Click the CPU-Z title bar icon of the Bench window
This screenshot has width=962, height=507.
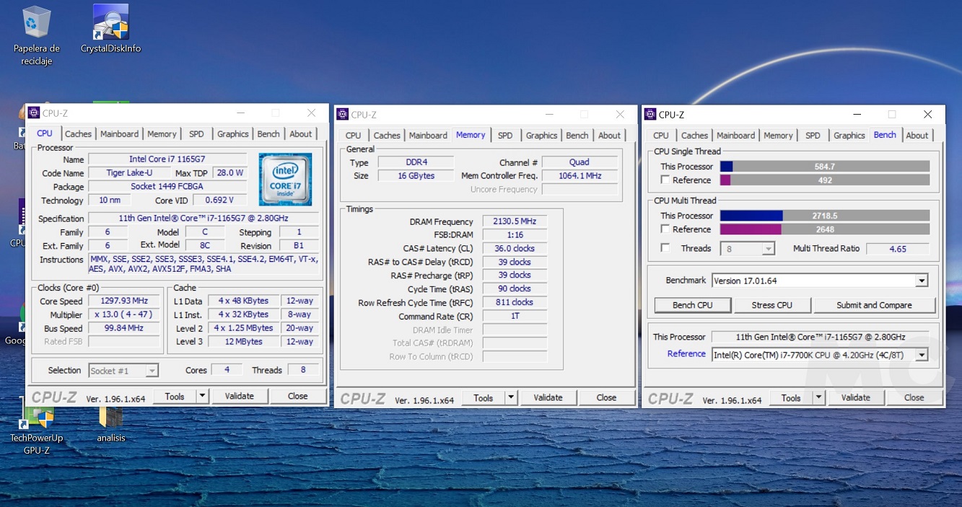click(650, 115)
